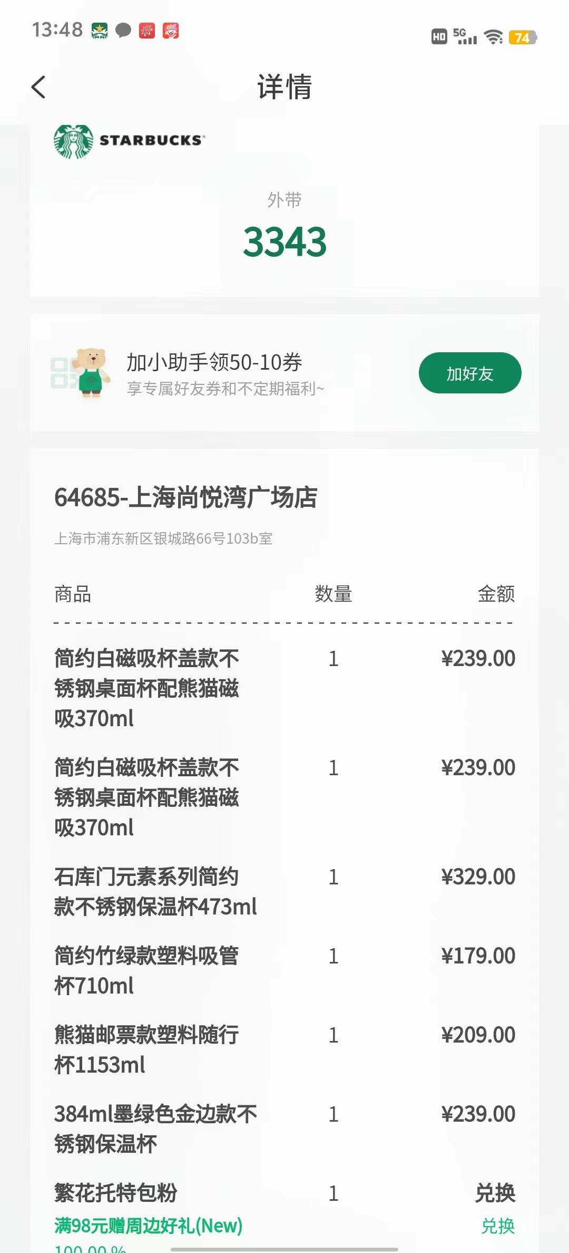Tap the 加小助手领50-10券 banner text

point(214,362)
